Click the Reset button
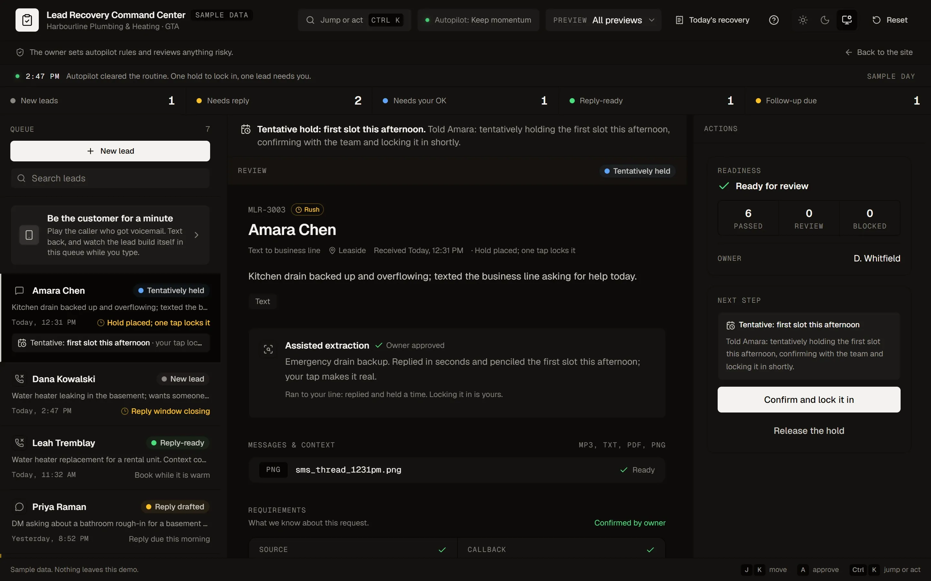The width and height of the screenshot is (931, 581). (x=889, y=20)
